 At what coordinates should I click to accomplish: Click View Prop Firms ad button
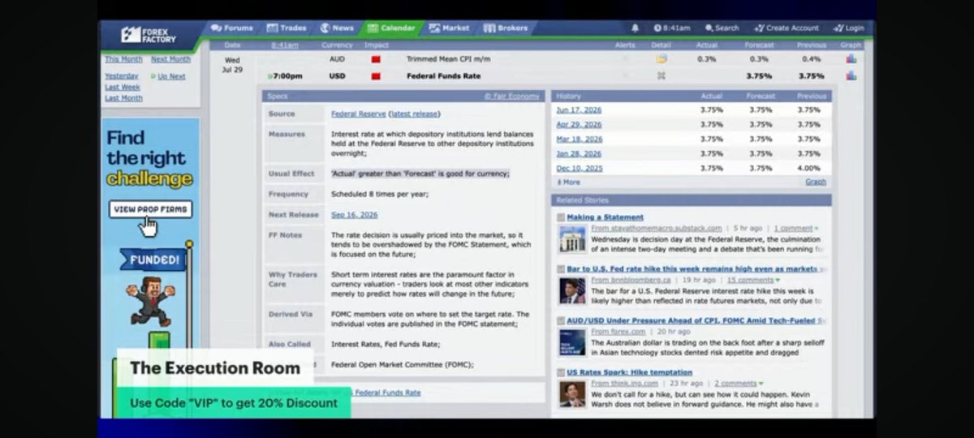(x=150, y=209)
